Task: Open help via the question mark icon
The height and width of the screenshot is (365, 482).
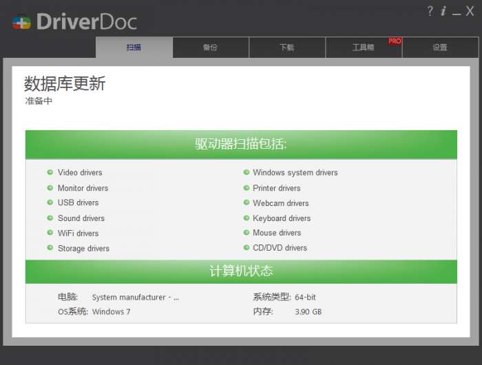Action: point(430,12)
